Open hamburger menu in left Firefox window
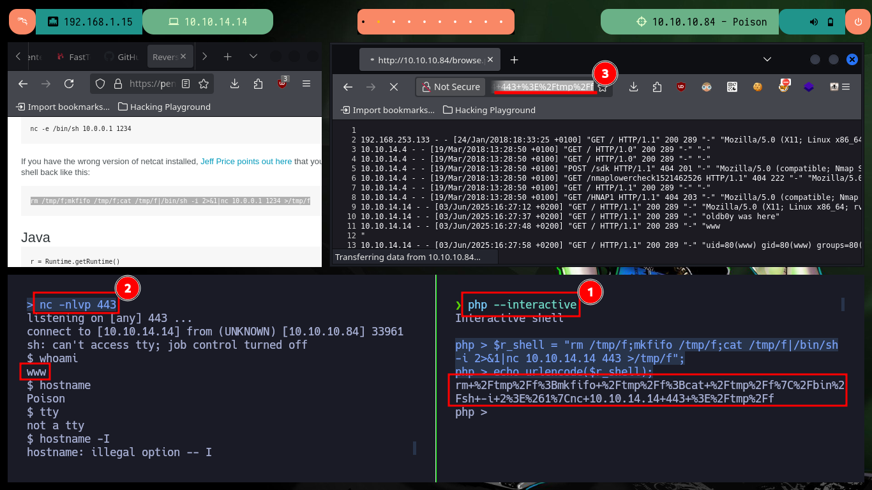 [306, 84]
